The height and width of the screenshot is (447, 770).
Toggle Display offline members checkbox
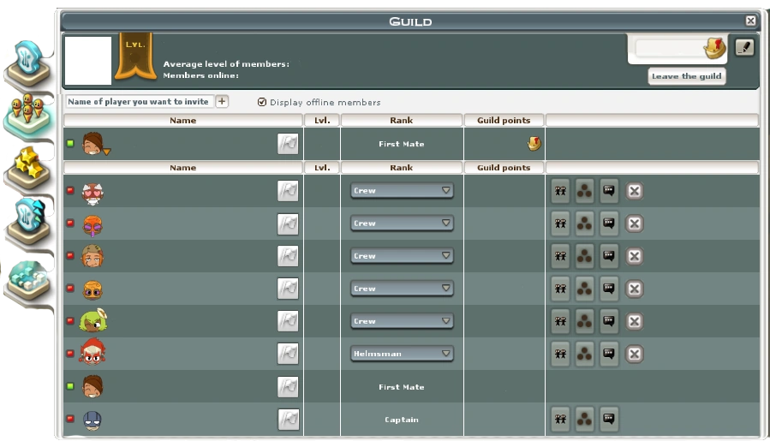[x=262, y=102]
